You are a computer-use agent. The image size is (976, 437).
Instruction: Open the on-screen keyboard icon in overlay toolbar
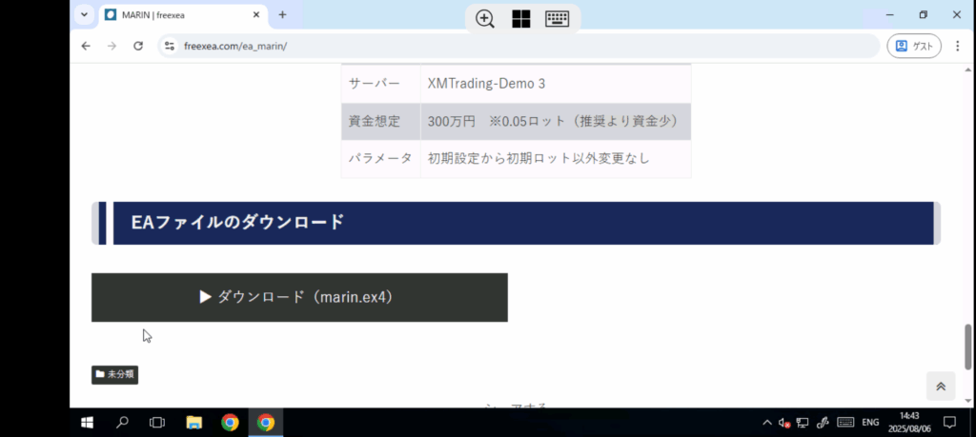[558, 19]
